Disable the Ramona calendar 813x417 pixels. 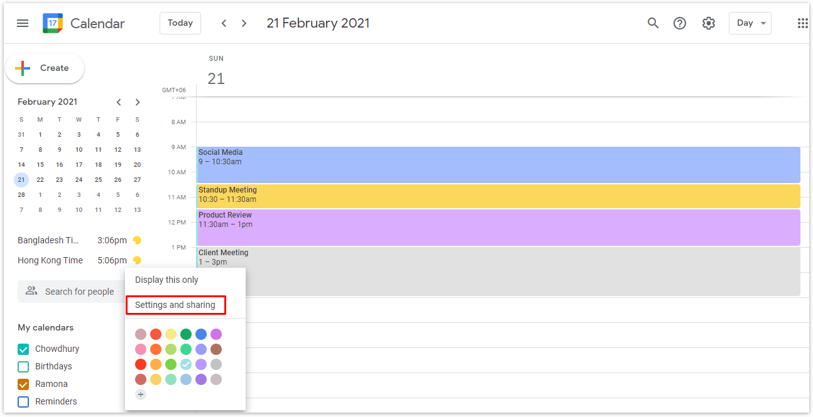(23, 384)
